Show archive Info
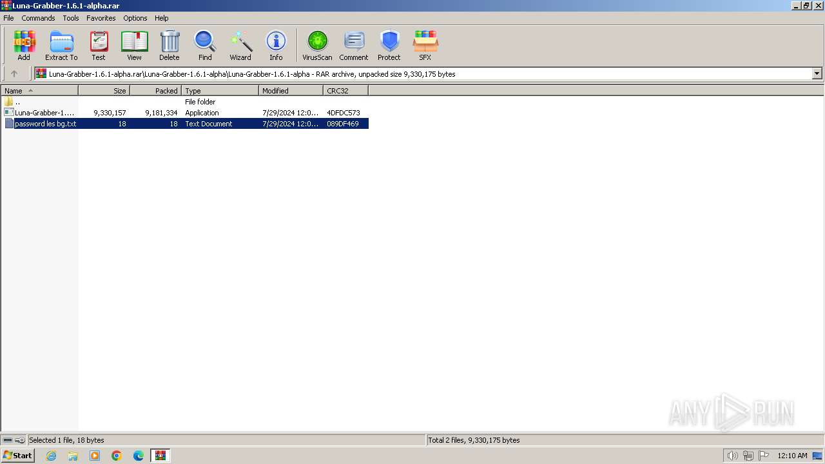The width and height of the screenshot is (825, 464). click(276, 45)
